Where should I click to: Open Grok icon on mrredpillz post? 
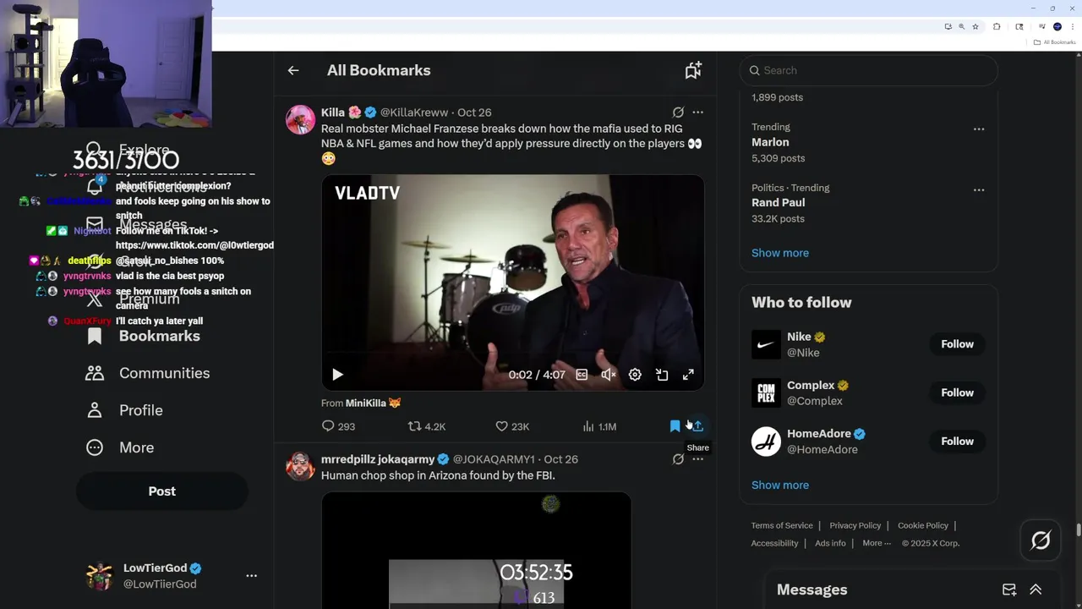678,459
